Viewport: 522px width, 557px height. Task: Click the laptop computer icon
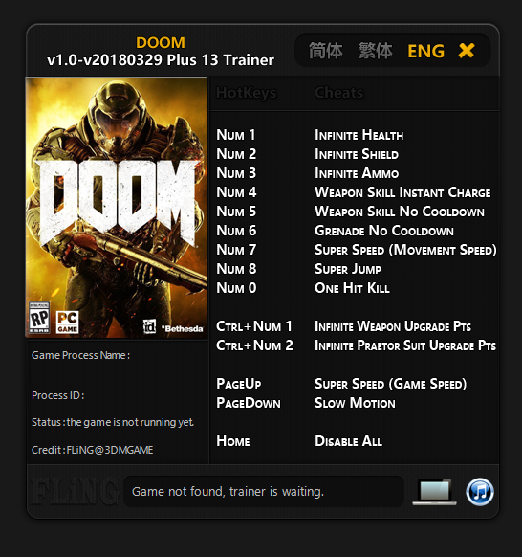point(434,492)
